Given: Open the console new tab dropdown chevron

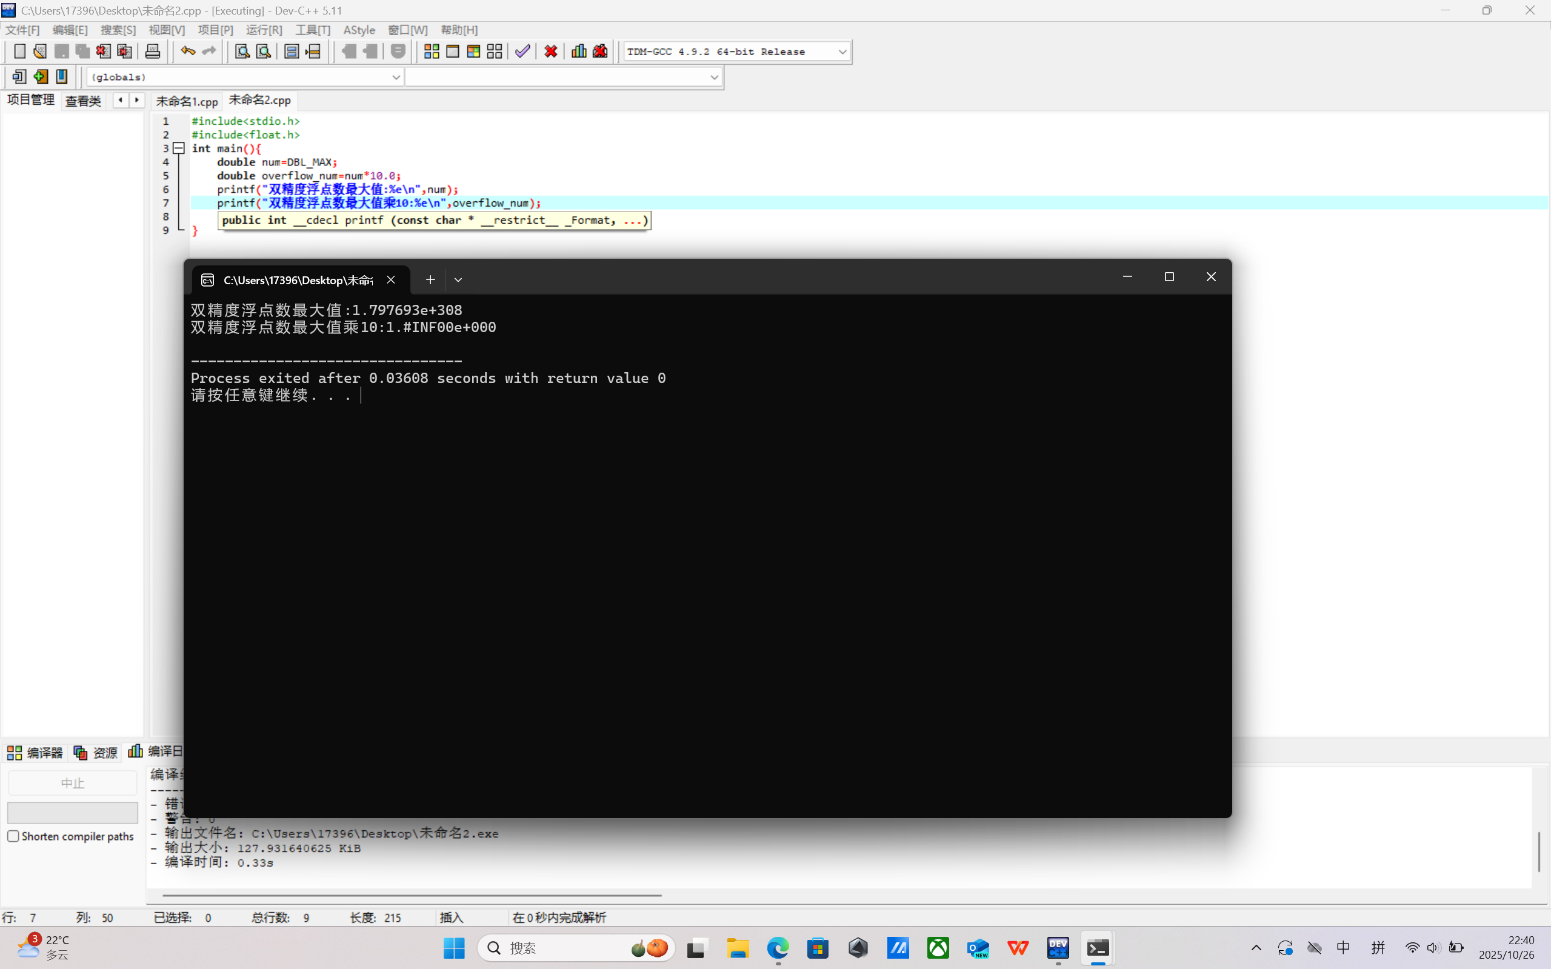Looking at the screenshot, I should tap(458, 279).
